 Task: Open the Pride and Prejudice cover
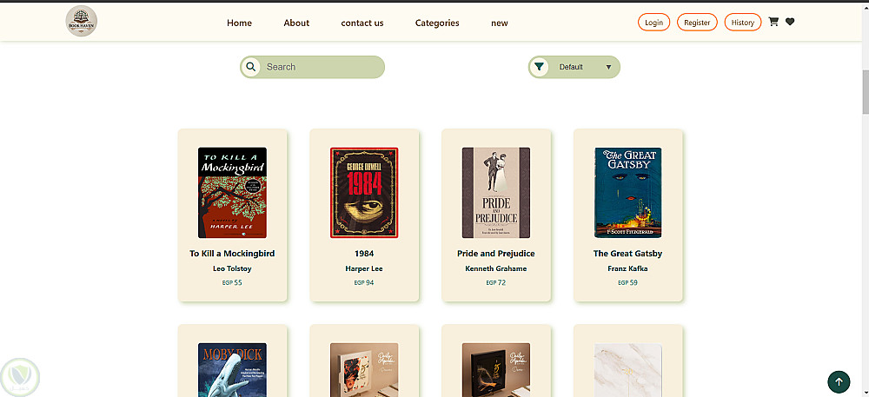pos(496,193)
